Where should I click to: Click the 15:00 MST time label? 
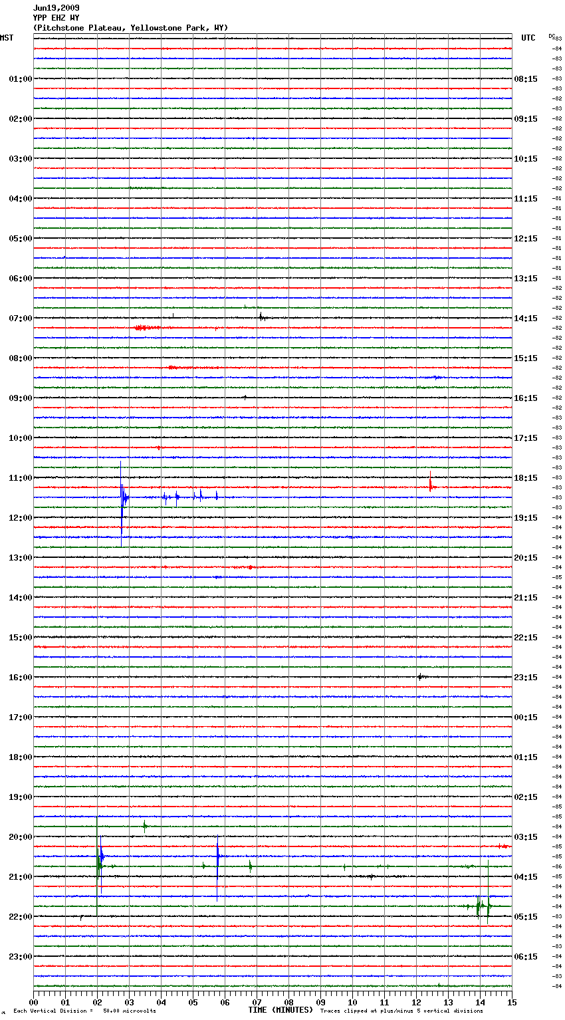21,638
